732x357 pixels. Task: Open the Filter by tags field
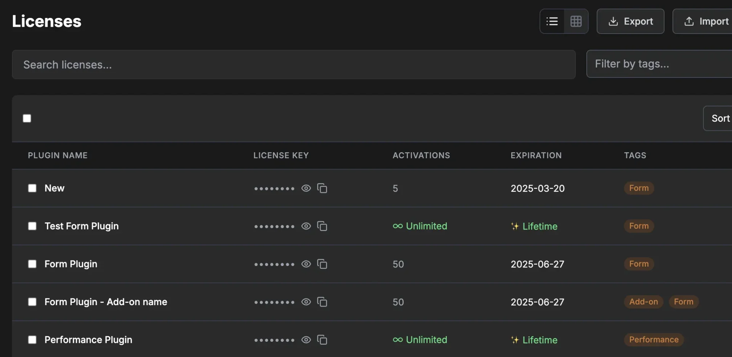(659, 64)
